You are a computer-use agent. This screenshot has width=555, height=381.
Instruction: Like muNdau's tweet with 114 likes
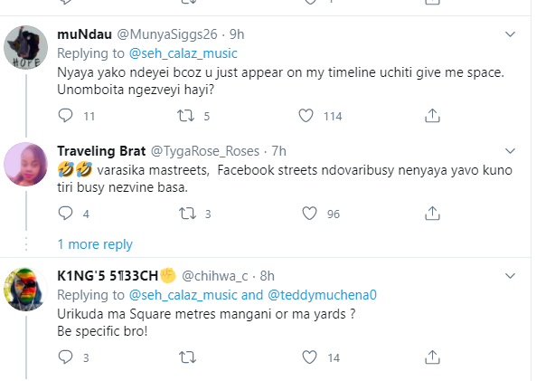pyautogui.click(x=308, y=115)
